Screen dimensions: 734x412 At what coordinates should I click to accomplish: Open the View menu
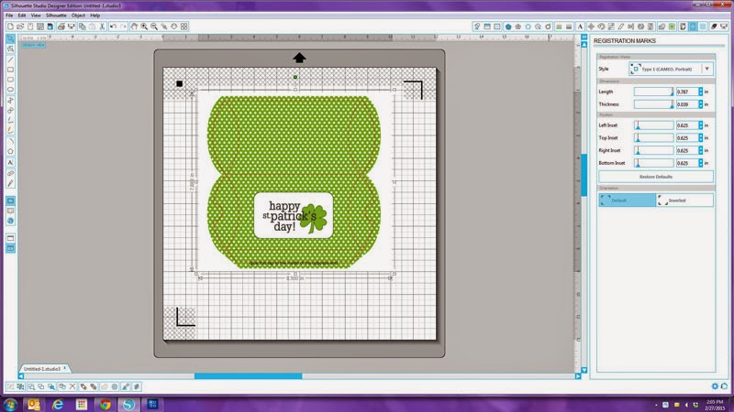36,16
